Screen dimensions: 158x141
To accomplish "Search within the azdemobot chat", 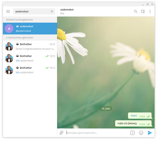I will pyautogui.click(x=136, y=11).
